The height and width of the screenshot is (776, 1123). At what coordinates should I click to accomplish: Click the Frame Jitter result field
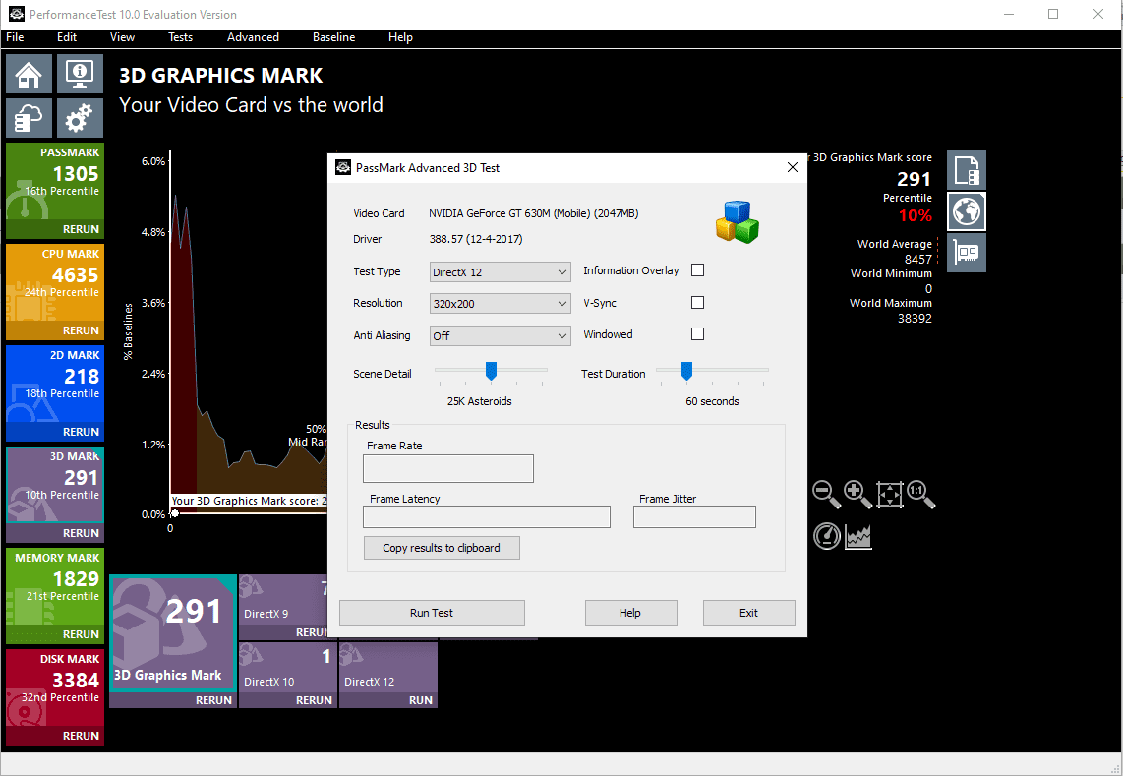point(694,516)
